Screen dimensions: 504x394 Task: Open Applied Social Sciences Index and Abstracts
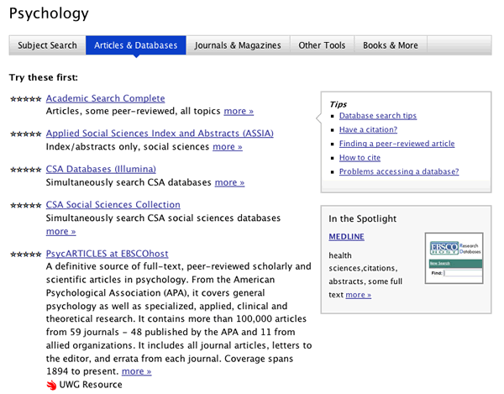click(x=160, y=134)
